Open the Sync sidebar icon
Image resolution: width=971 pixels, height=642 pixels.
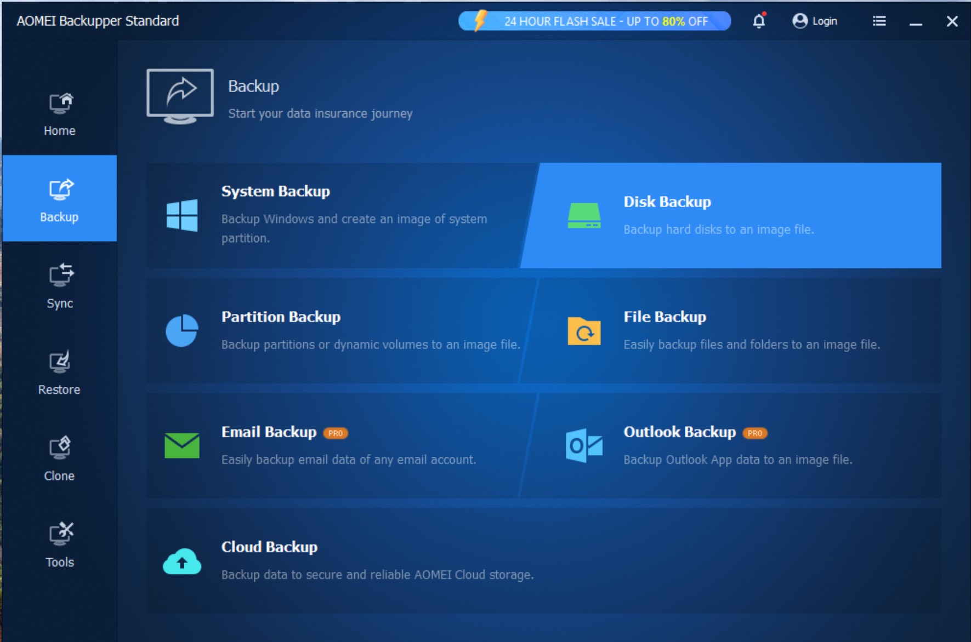point(60,276)
